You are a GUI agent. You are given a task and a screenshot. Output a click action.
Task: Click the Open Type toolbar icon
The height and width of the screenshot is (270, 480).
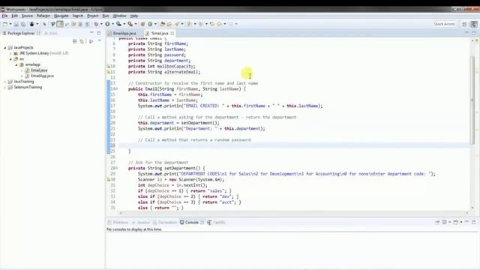pyautogui.click(x=163, y=24)
